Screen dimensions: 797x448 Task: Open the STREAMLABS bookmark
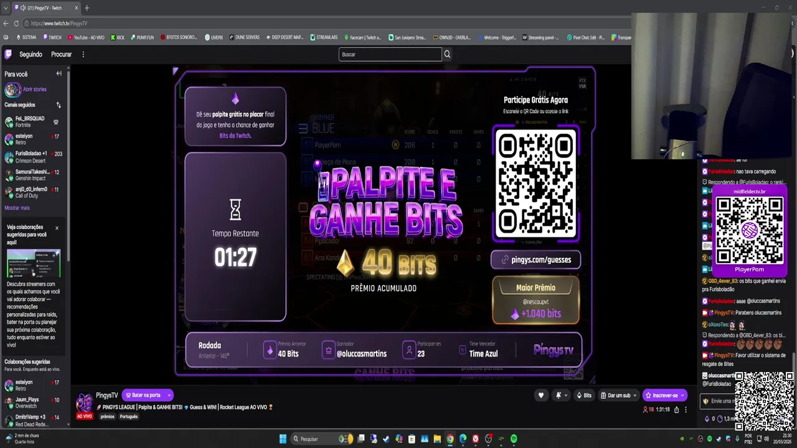[x=324, y=37]
